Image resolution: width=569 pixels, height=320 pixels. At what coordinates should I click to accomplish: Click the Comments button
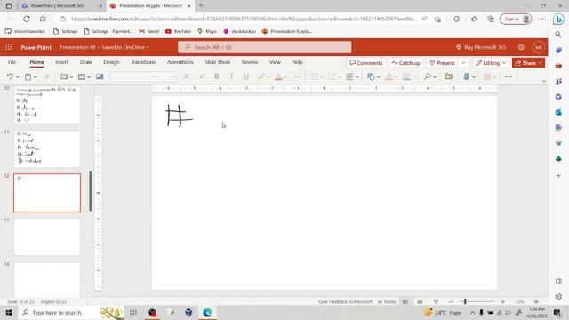[x=365, y=63]
